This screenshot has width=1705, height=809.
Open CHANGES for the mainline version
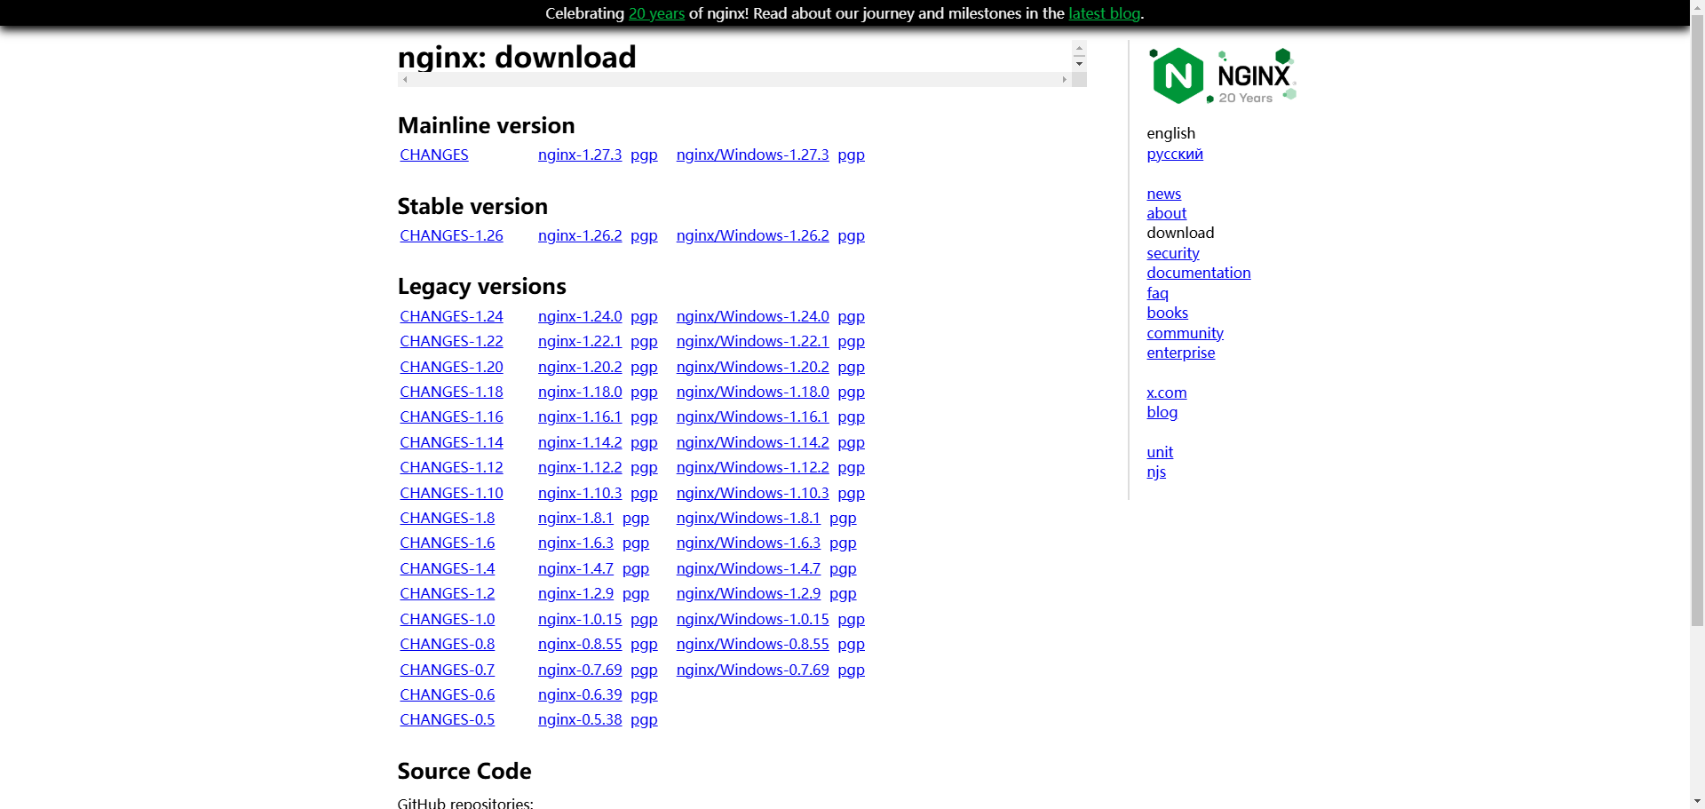[433, 155]
